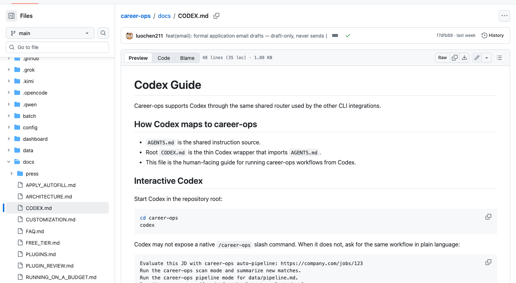Expand the batch folder chevron
The image size is (516, 283).
[9, 116]
